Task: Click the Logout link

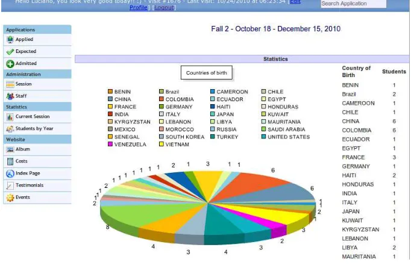Action: click(x=164, y=7)
